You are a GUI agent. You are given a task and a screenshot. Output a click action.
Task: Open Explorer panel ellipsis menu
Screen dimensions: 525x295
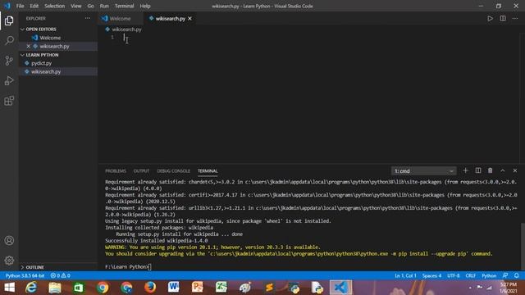pos(88,18)
